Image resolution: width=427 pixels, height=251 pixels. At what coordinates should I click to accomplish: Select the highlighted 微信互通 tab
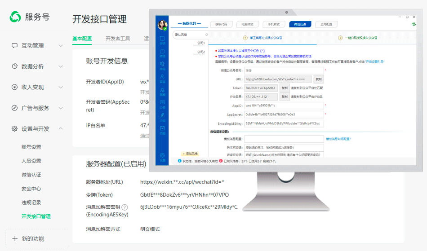click(300, 24)
